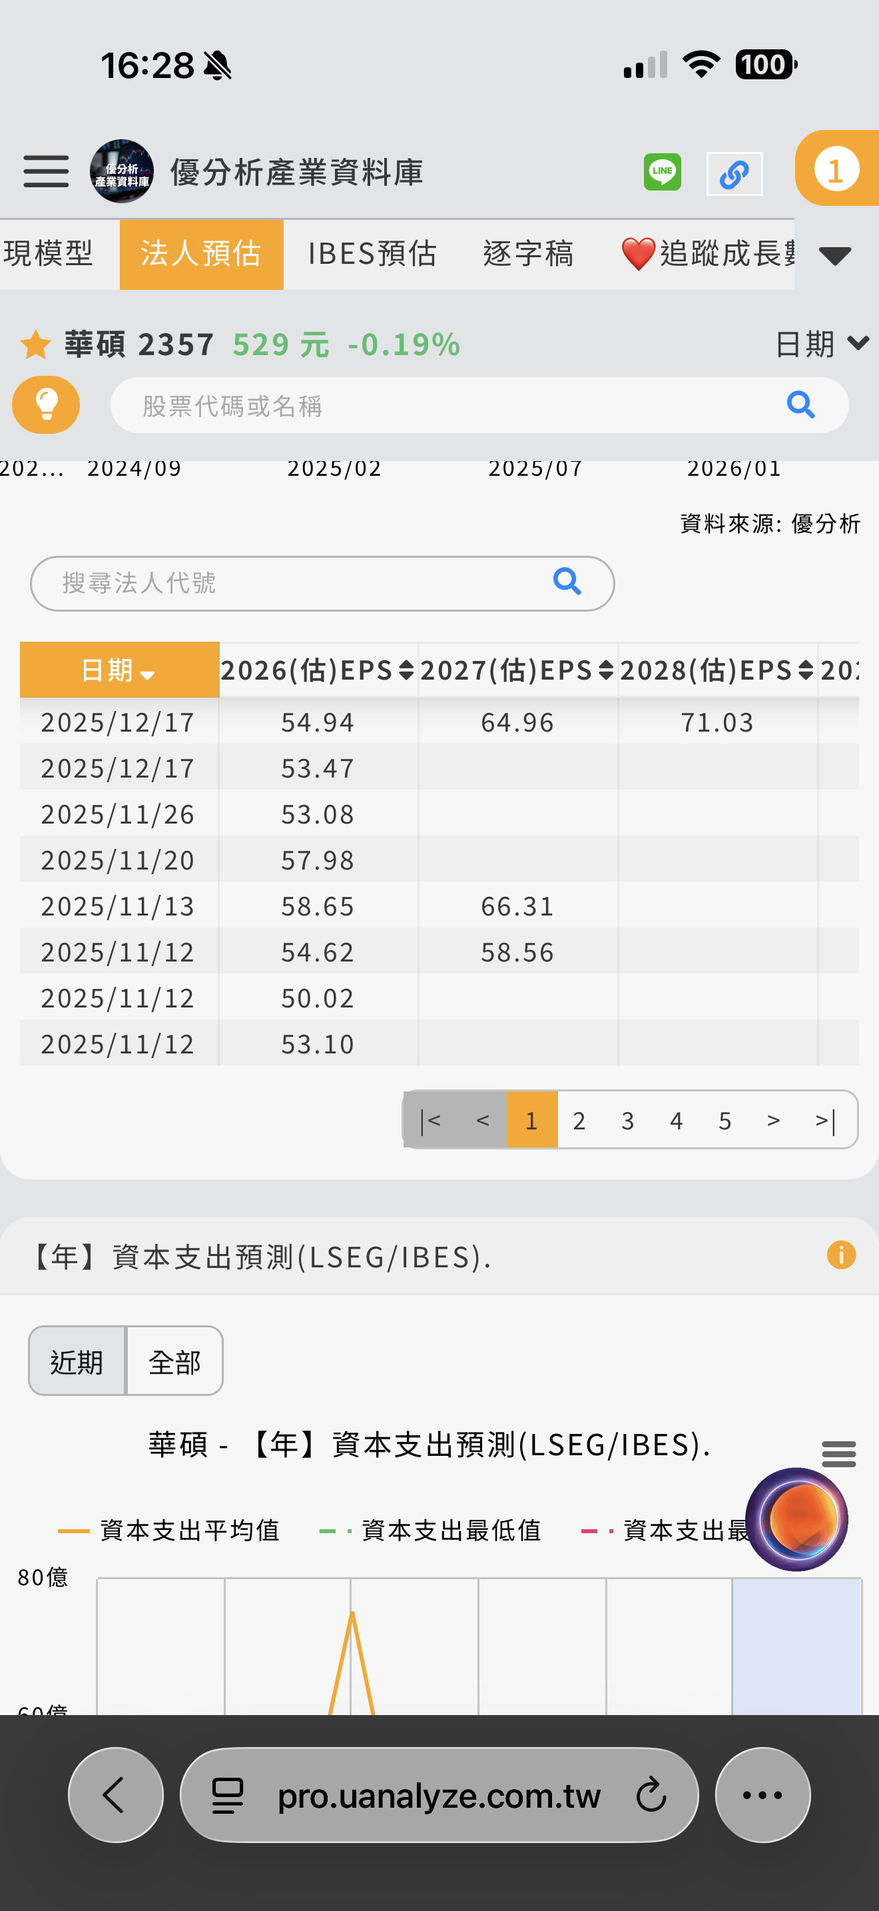Jump to next page with > arrow
Screen dimensions: 879x1911
pyautogui.click(x=774, y=1120)
